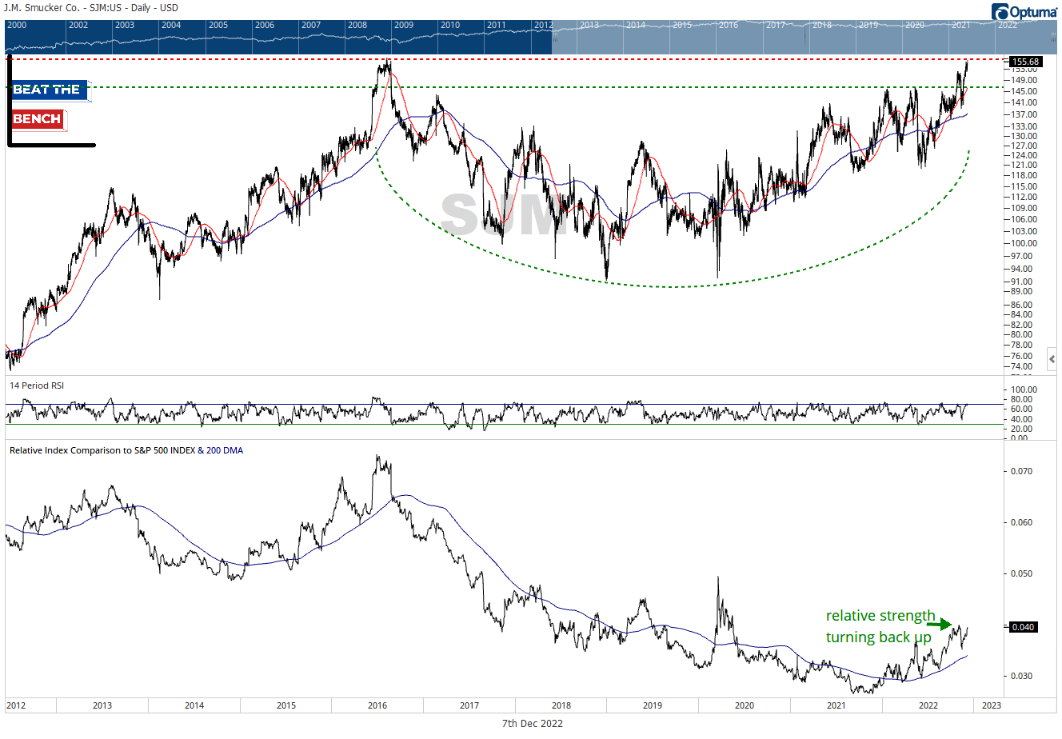Jump to 2000 in the overview strip

click(17, 25)
